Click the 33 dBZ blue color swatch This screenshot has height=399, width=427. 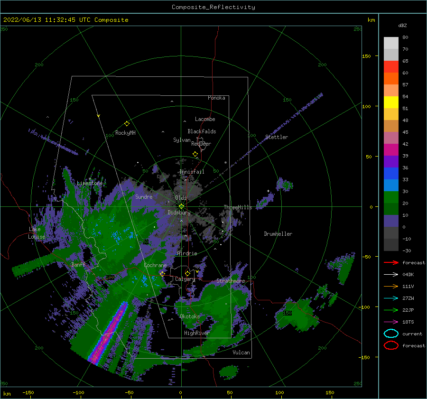391,185
